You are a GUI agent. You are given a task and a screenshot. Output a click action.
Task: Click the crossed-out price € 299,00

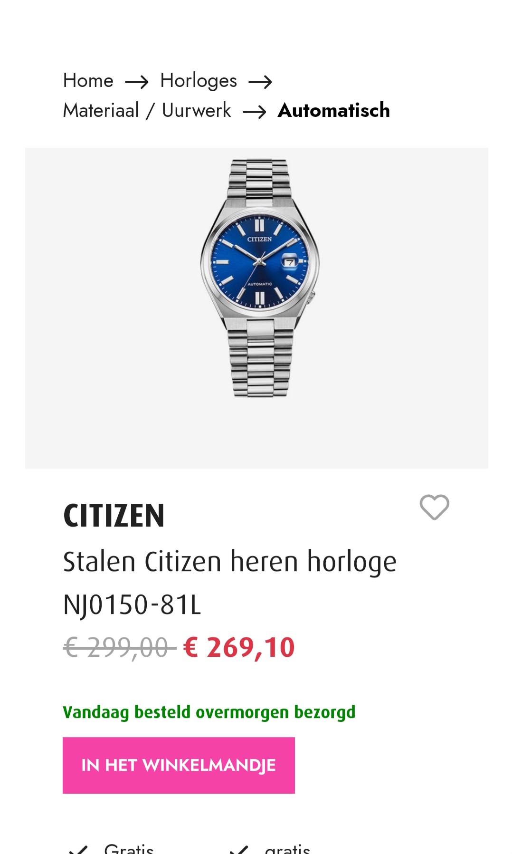tap(119, 648)
